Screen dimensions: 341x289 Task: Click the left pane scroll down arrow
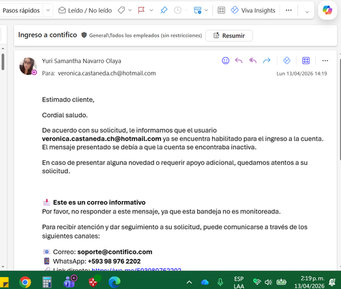[x=3, y=267]
